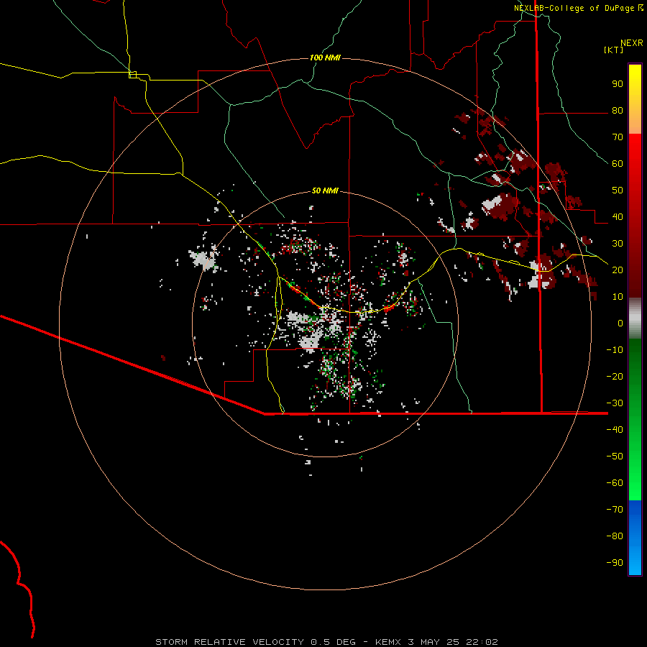Viewport: 647px width, 647px height.
Task: Click the positive 20 scale label
Action: tap(618, 270)
